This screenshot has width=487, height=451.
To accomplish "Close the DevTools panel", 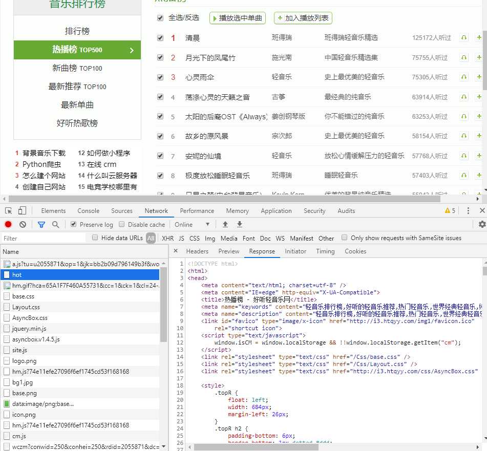I will (482, 211).
